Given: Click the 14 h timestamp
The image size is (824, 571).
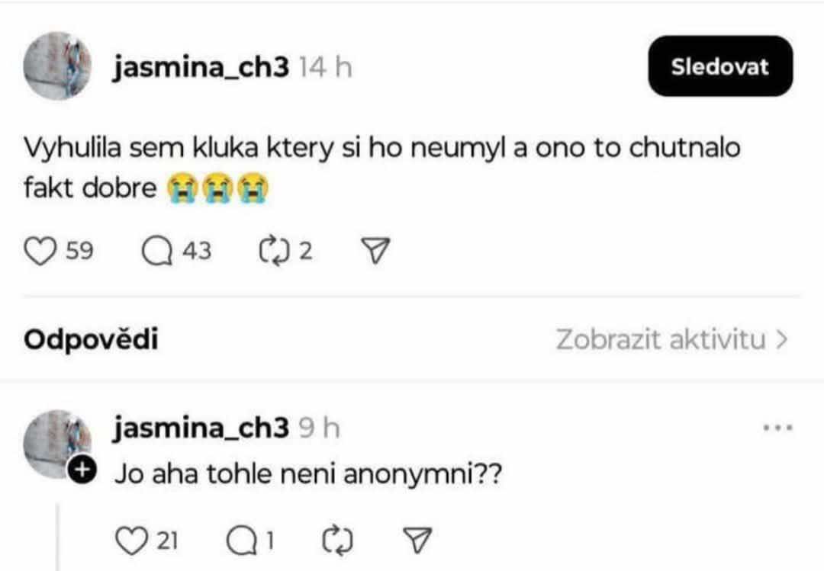Looking at the screenshot, I should coord(325,67).
